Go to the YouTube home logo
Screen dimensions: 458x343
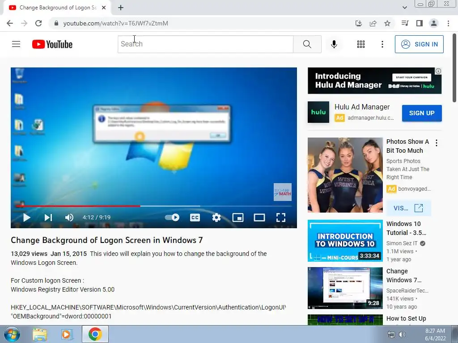[x=52, y=44]
